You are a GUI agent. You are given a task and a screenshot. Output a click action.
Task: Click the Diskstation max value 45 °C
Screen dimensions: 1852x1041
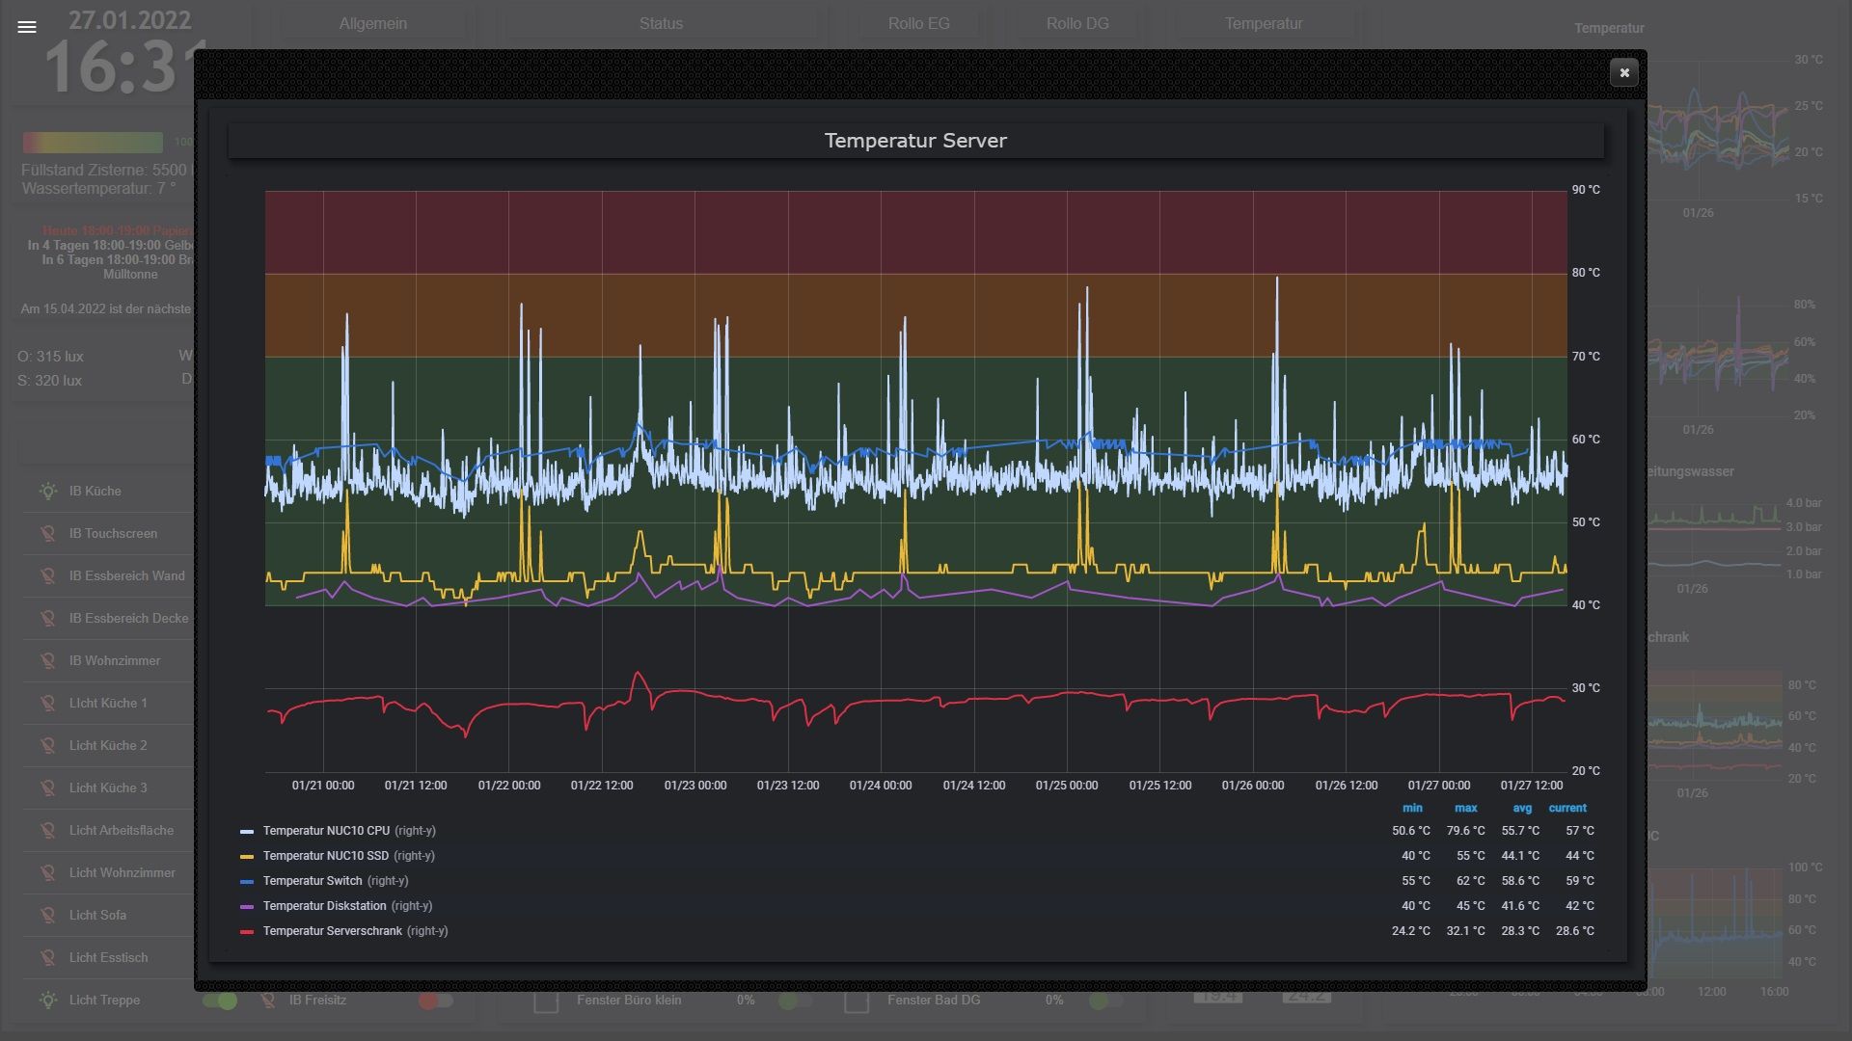(x=1470, y=906)
